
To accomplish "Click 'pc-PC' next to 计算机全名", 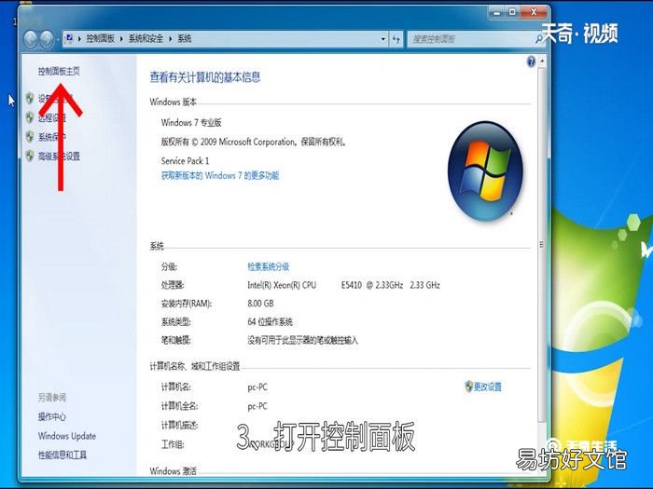I will coord(257,406).
